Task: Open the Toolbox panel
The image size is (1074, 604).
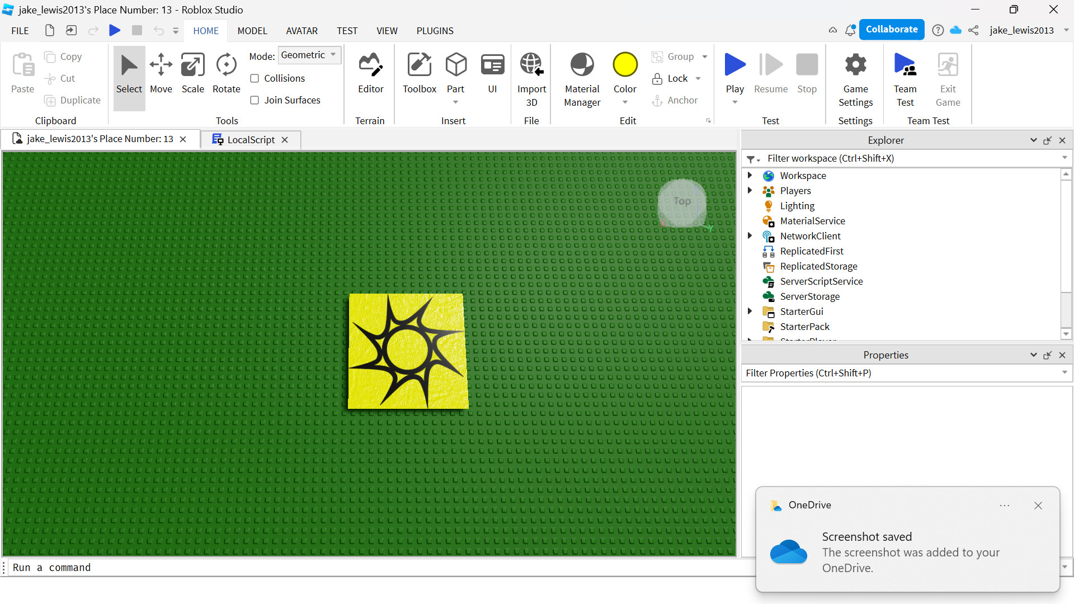Action: tap(419, 73)
